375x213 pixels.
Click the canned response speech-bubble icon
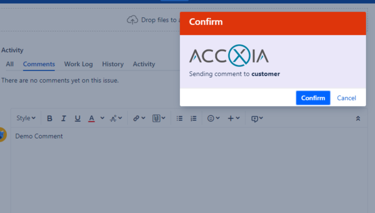[254, 119]
